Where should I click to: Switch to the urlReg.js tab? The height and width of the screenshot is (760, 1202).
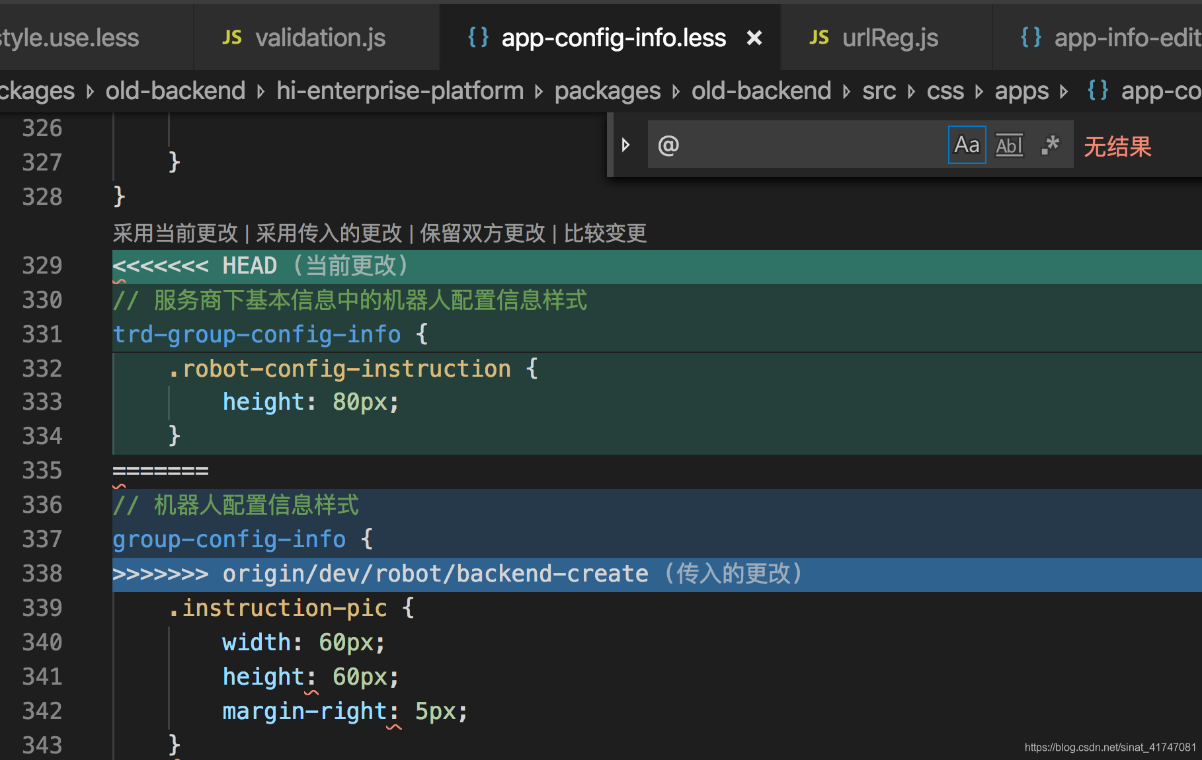click(x=890, y=38)
